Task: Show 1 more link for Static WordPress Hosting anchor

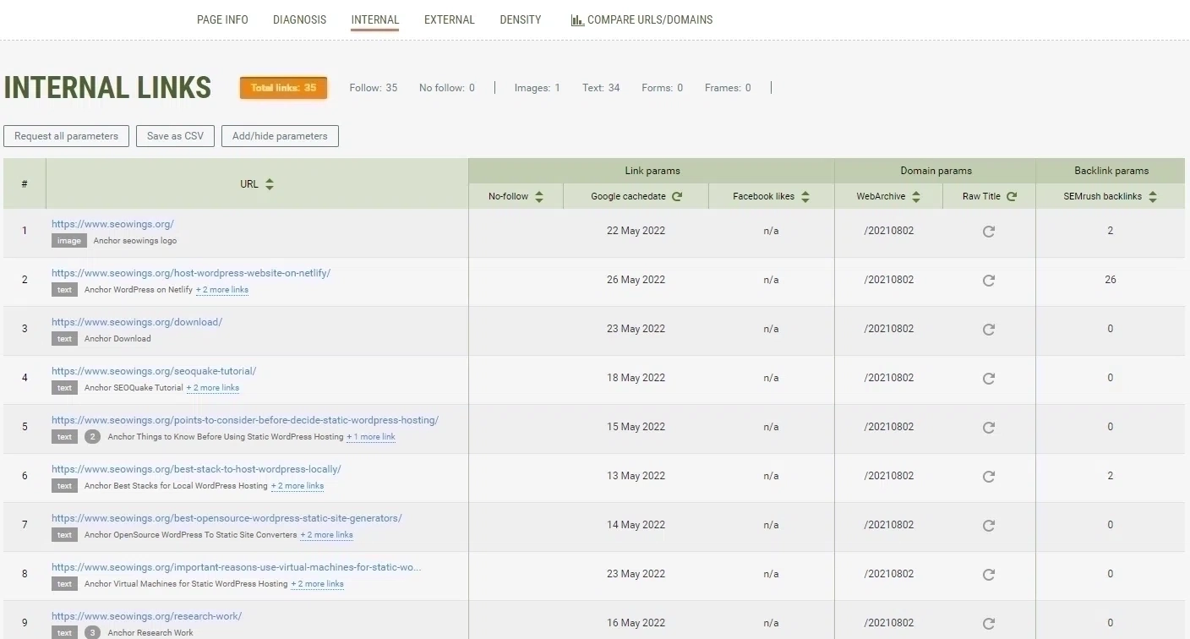Action: point(370,437)
